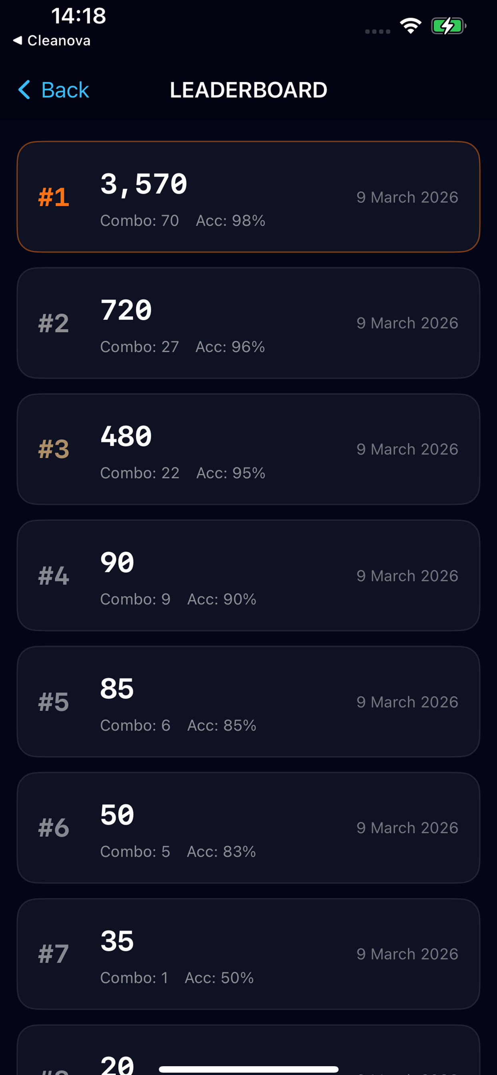Tap the bronze #3 rank badge

click(54, 450)
